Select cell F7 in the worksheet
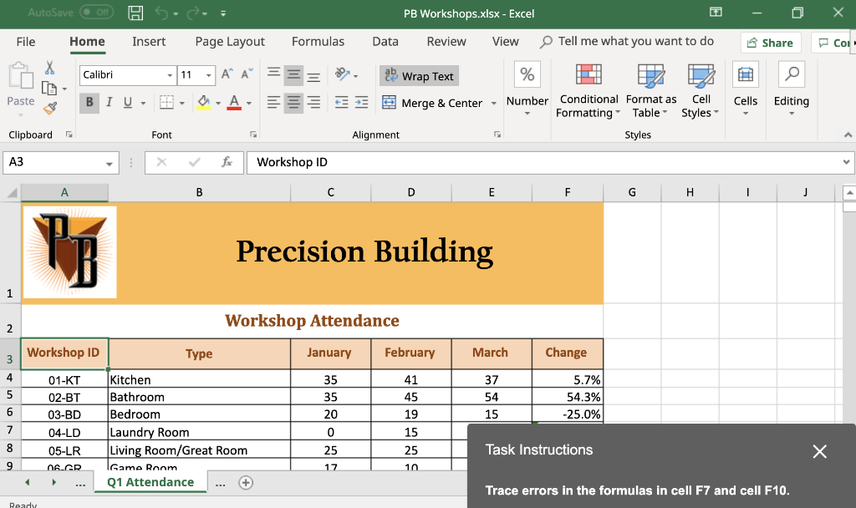 [x=567, y=432]
